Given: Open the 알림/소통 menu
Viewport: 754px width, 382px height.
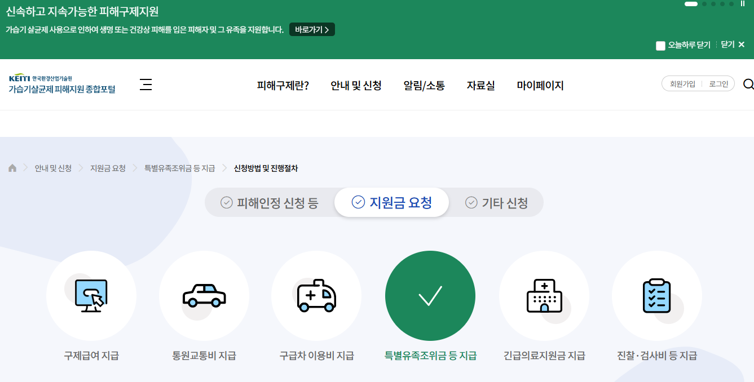Looking at the screenshot, I should click(424, 85).
